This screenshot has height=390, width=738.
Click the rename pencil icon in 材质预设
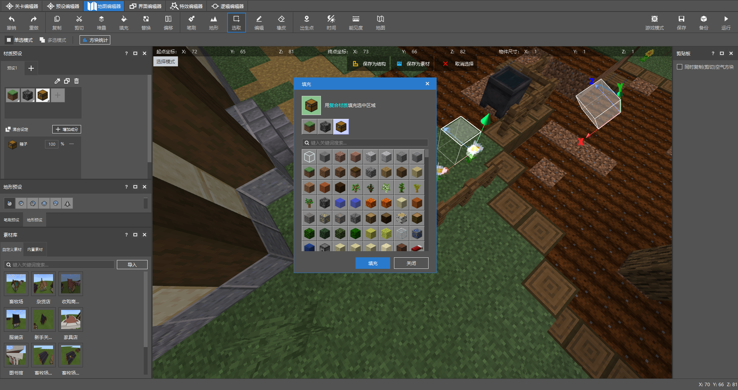57,81
